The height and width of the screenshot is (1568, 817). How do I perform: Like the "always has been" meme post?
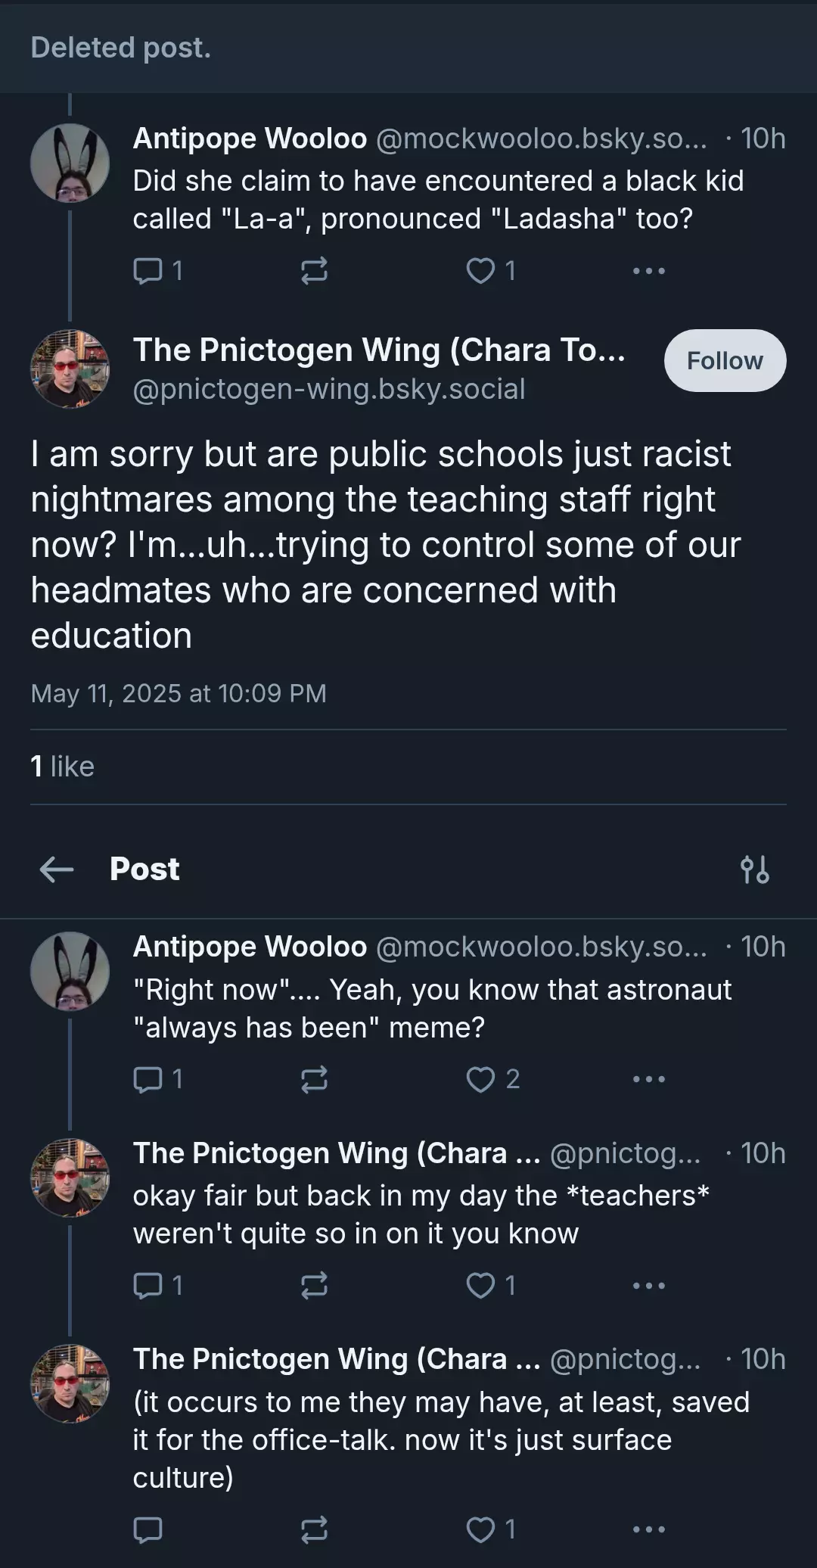click(x=492, y=1079)
